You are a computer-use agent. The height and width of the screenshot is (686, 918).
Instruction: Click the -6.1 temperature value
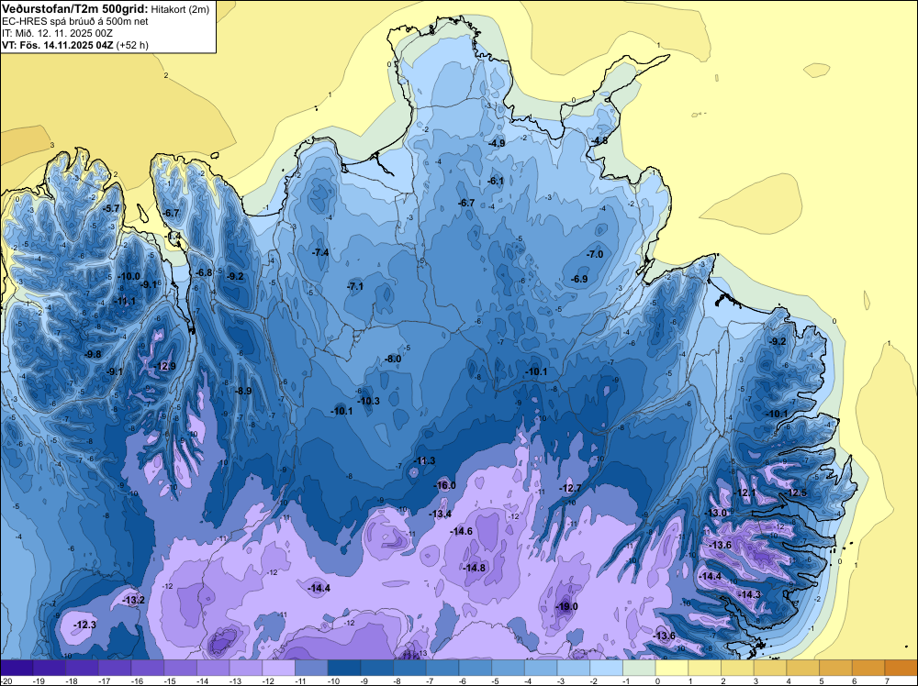click(x=496, y=181)
